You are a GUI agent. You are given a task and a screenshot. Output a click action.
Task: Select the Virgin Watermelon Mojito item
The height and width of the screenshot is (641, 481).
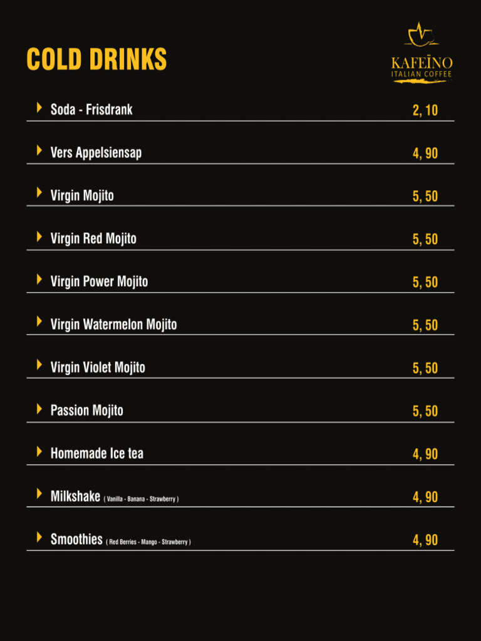point(114,325)
